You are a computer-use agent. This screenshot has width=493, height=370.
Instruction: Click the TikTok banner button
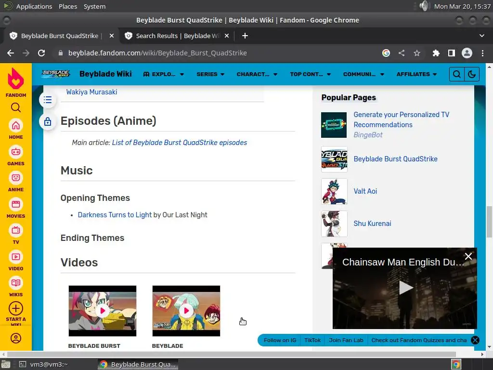(312, 340)
